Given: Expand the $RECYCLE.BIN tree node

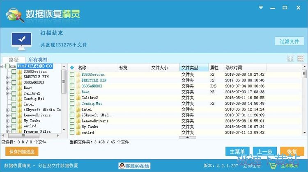Looking at the screenshot, I should tap(8, 77).
